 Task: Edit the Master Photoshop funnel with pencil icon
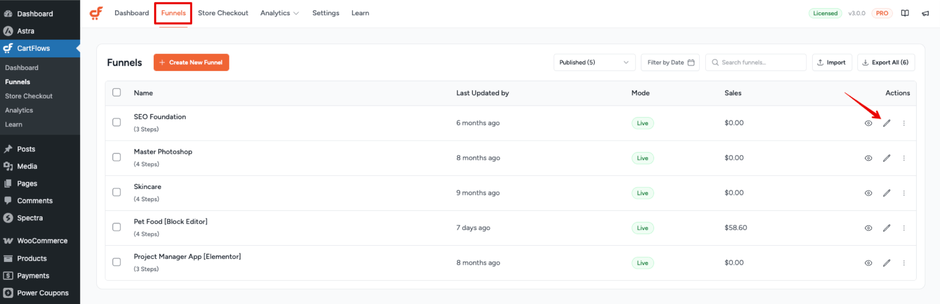coord(887,158)
